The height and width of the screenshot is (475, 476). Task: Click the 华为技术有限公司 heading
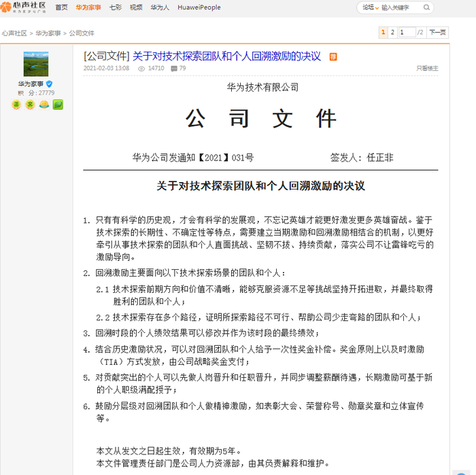(262, 88)
